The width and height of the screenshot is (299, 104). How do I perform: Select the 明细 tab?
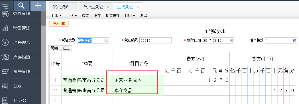pyautogui.click(x=54, y=48)
